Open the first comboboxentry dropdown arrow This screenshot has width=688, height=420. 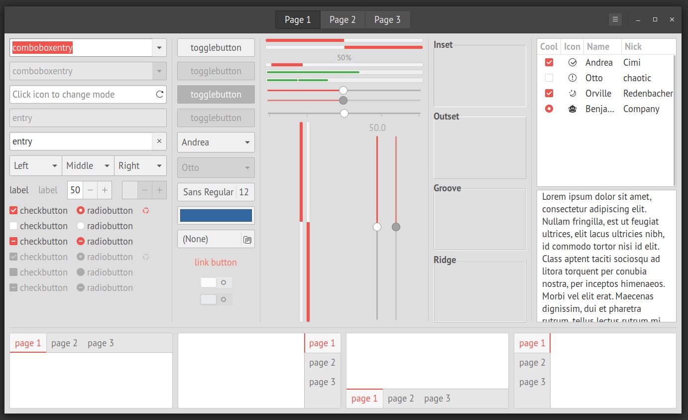(159, 48)
